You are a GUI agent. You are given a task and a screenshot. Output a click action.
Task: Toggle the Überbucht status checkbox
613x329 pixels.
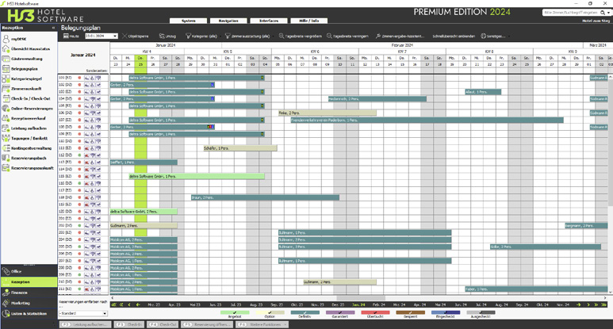pos(375,312)
